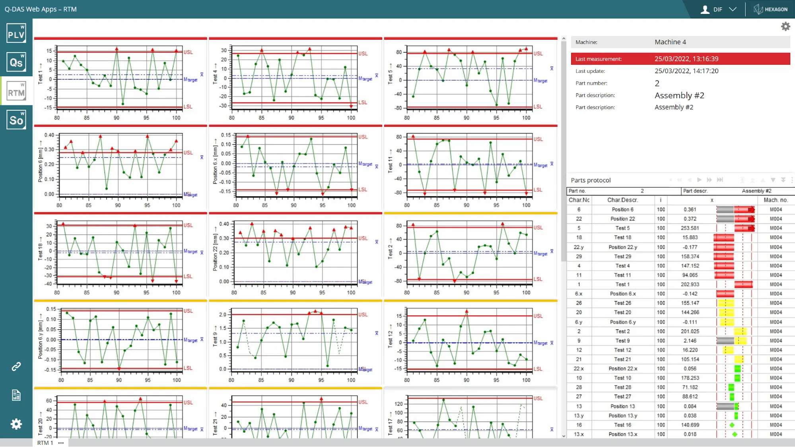Select the Position 22 table row
Screen dimensions: 795x447
point(680,219)
